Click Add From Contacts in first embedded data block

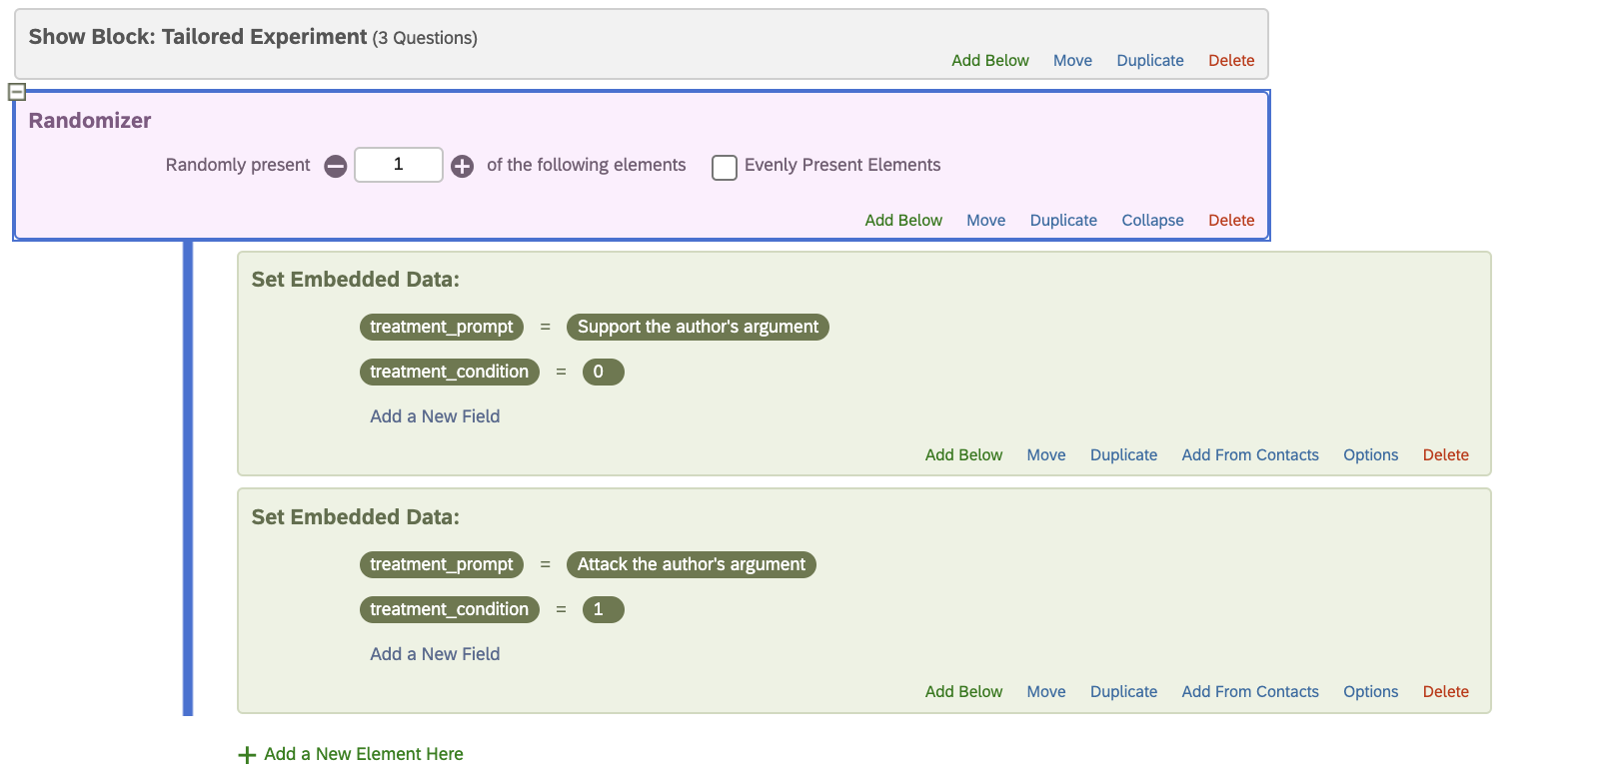coord(1249,455)
